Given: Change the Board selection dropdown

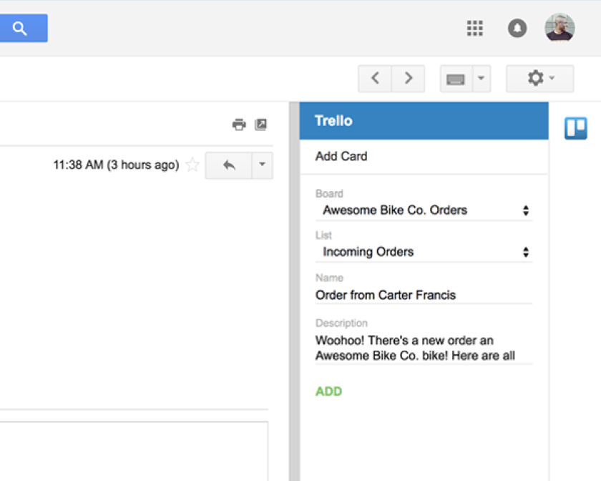Looking at the screenshot, I should click(x=424, y=210).
